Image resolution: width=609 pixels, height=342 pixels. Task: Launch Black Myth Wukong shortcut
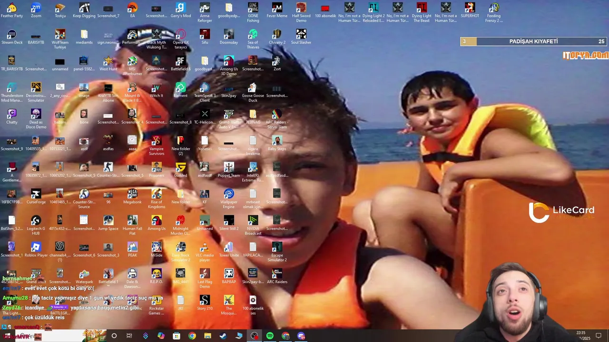point(157,35)
